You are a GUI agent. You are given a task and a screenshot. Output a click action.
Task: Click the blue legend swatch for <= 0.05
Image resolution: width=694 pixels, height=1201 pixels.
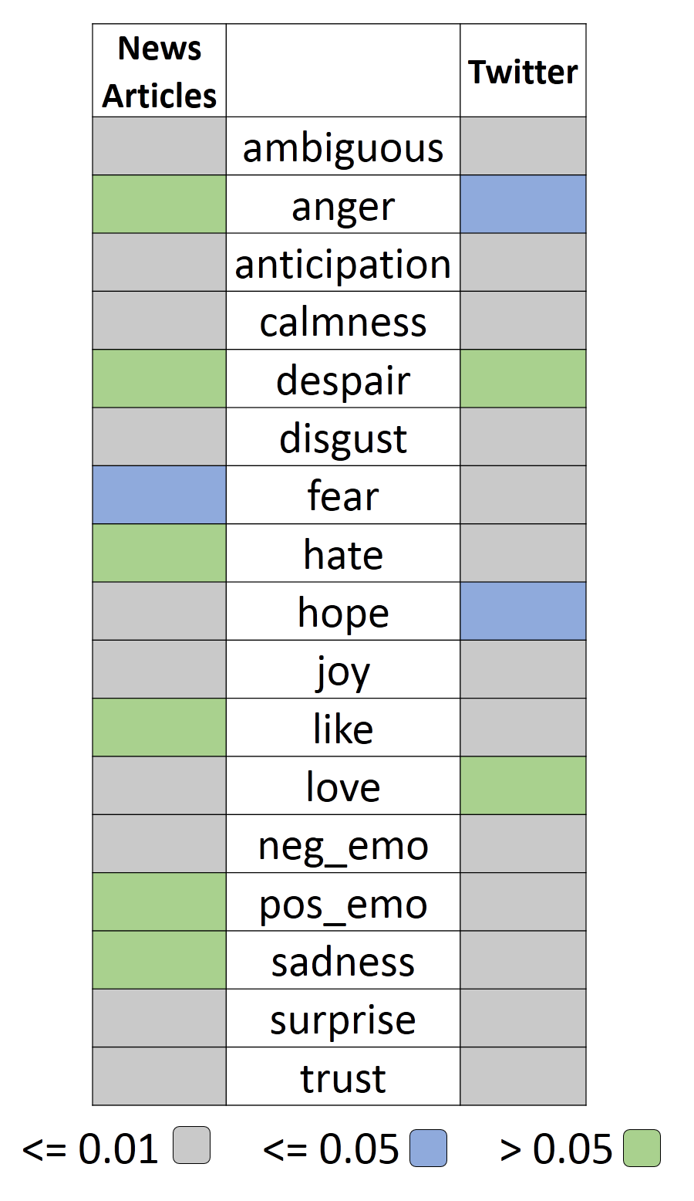pyautogui.click(x=428, y=1148)
